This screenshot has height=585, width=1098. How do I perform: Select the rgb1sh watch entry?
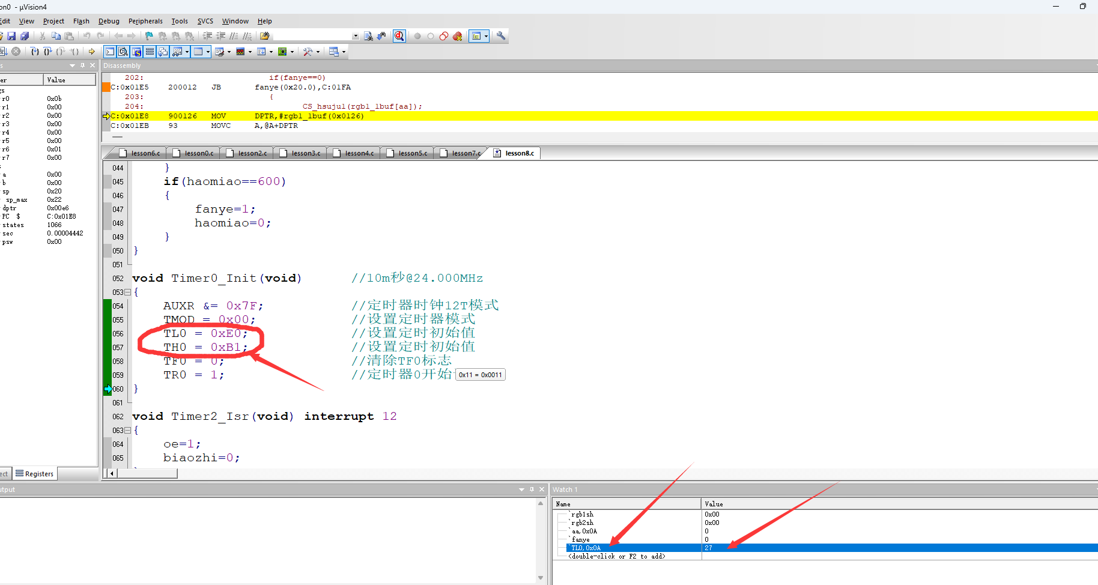[582, 514]
